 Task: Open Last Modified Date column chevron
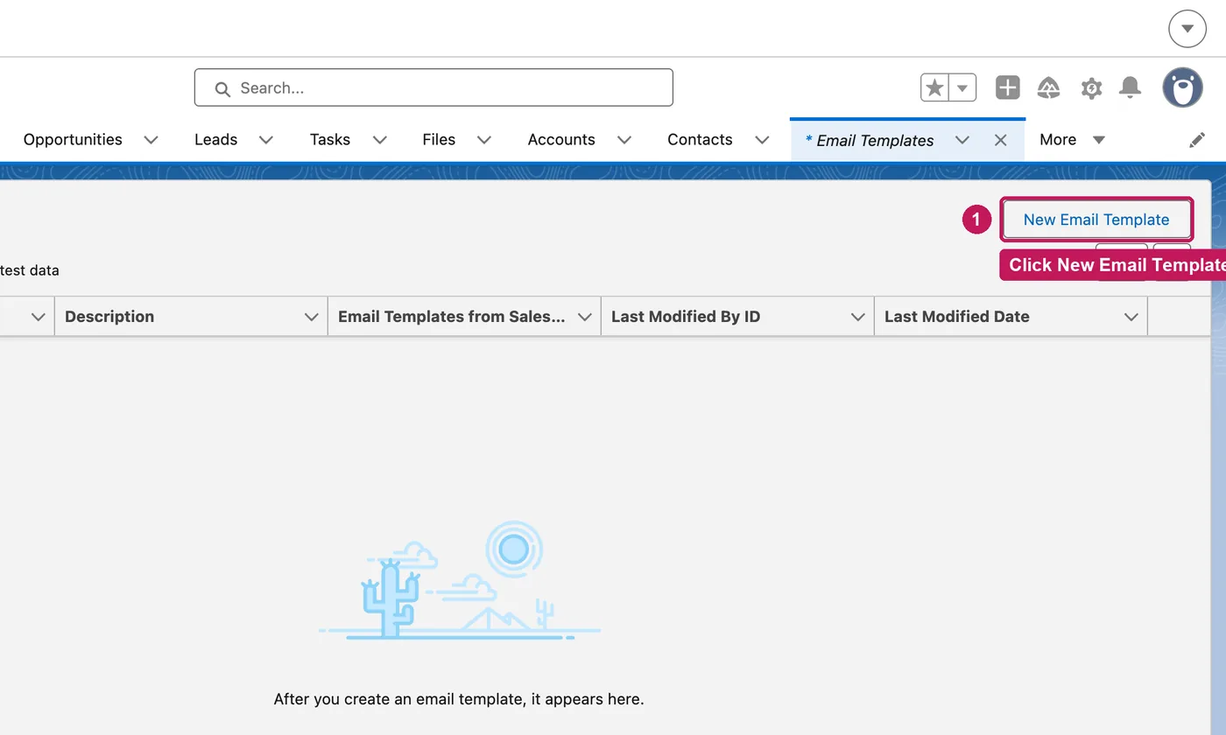coord(1131,317)
